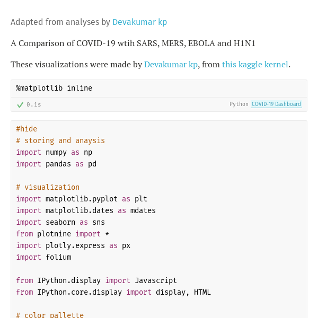Open Devakumar kp link in header line

[139, 22]
